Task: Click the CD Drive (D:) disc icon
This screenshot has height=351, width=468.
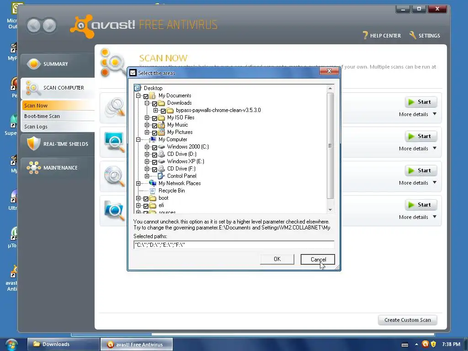Action: tap(161, 154)
